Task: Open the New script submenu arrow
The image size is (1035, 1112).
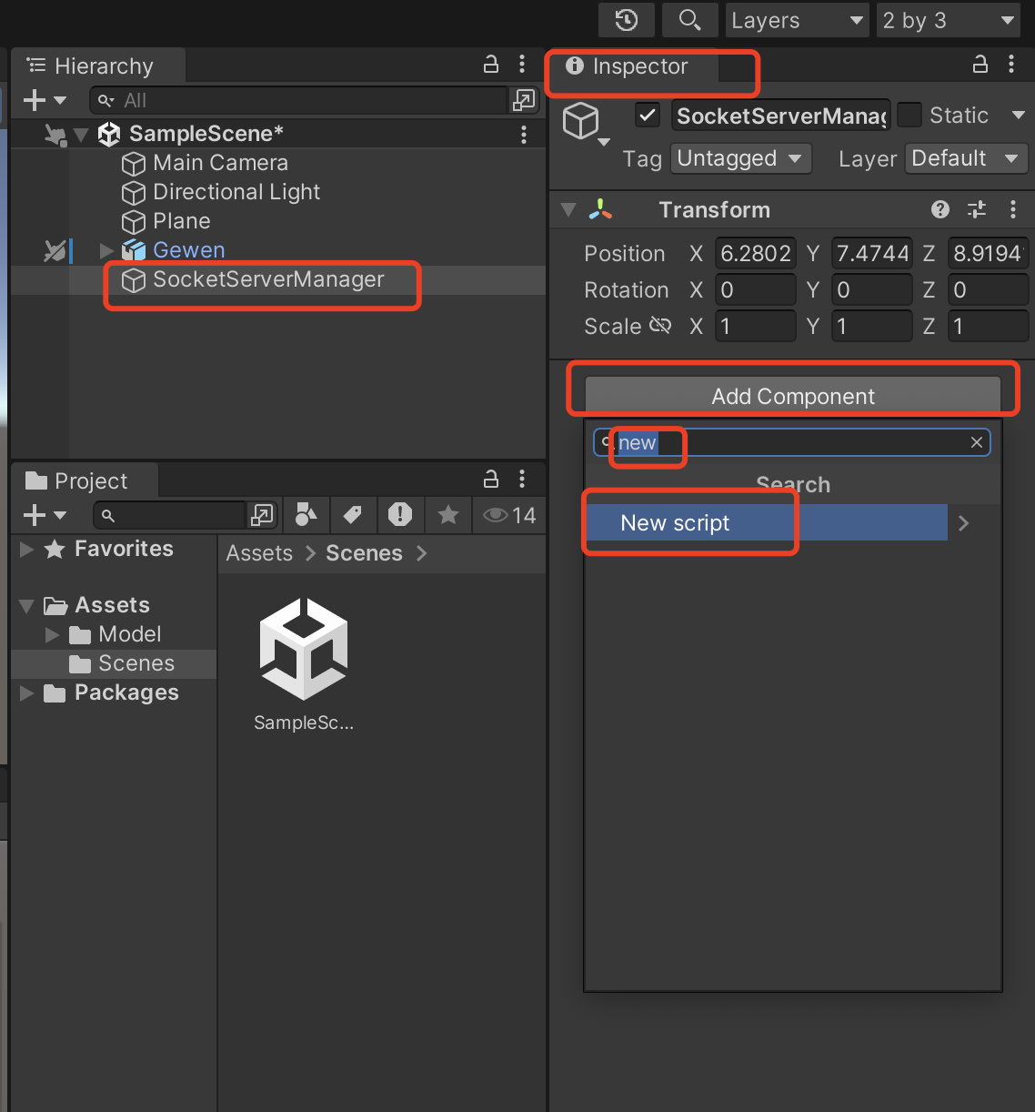Action: [x=964, y=523]
